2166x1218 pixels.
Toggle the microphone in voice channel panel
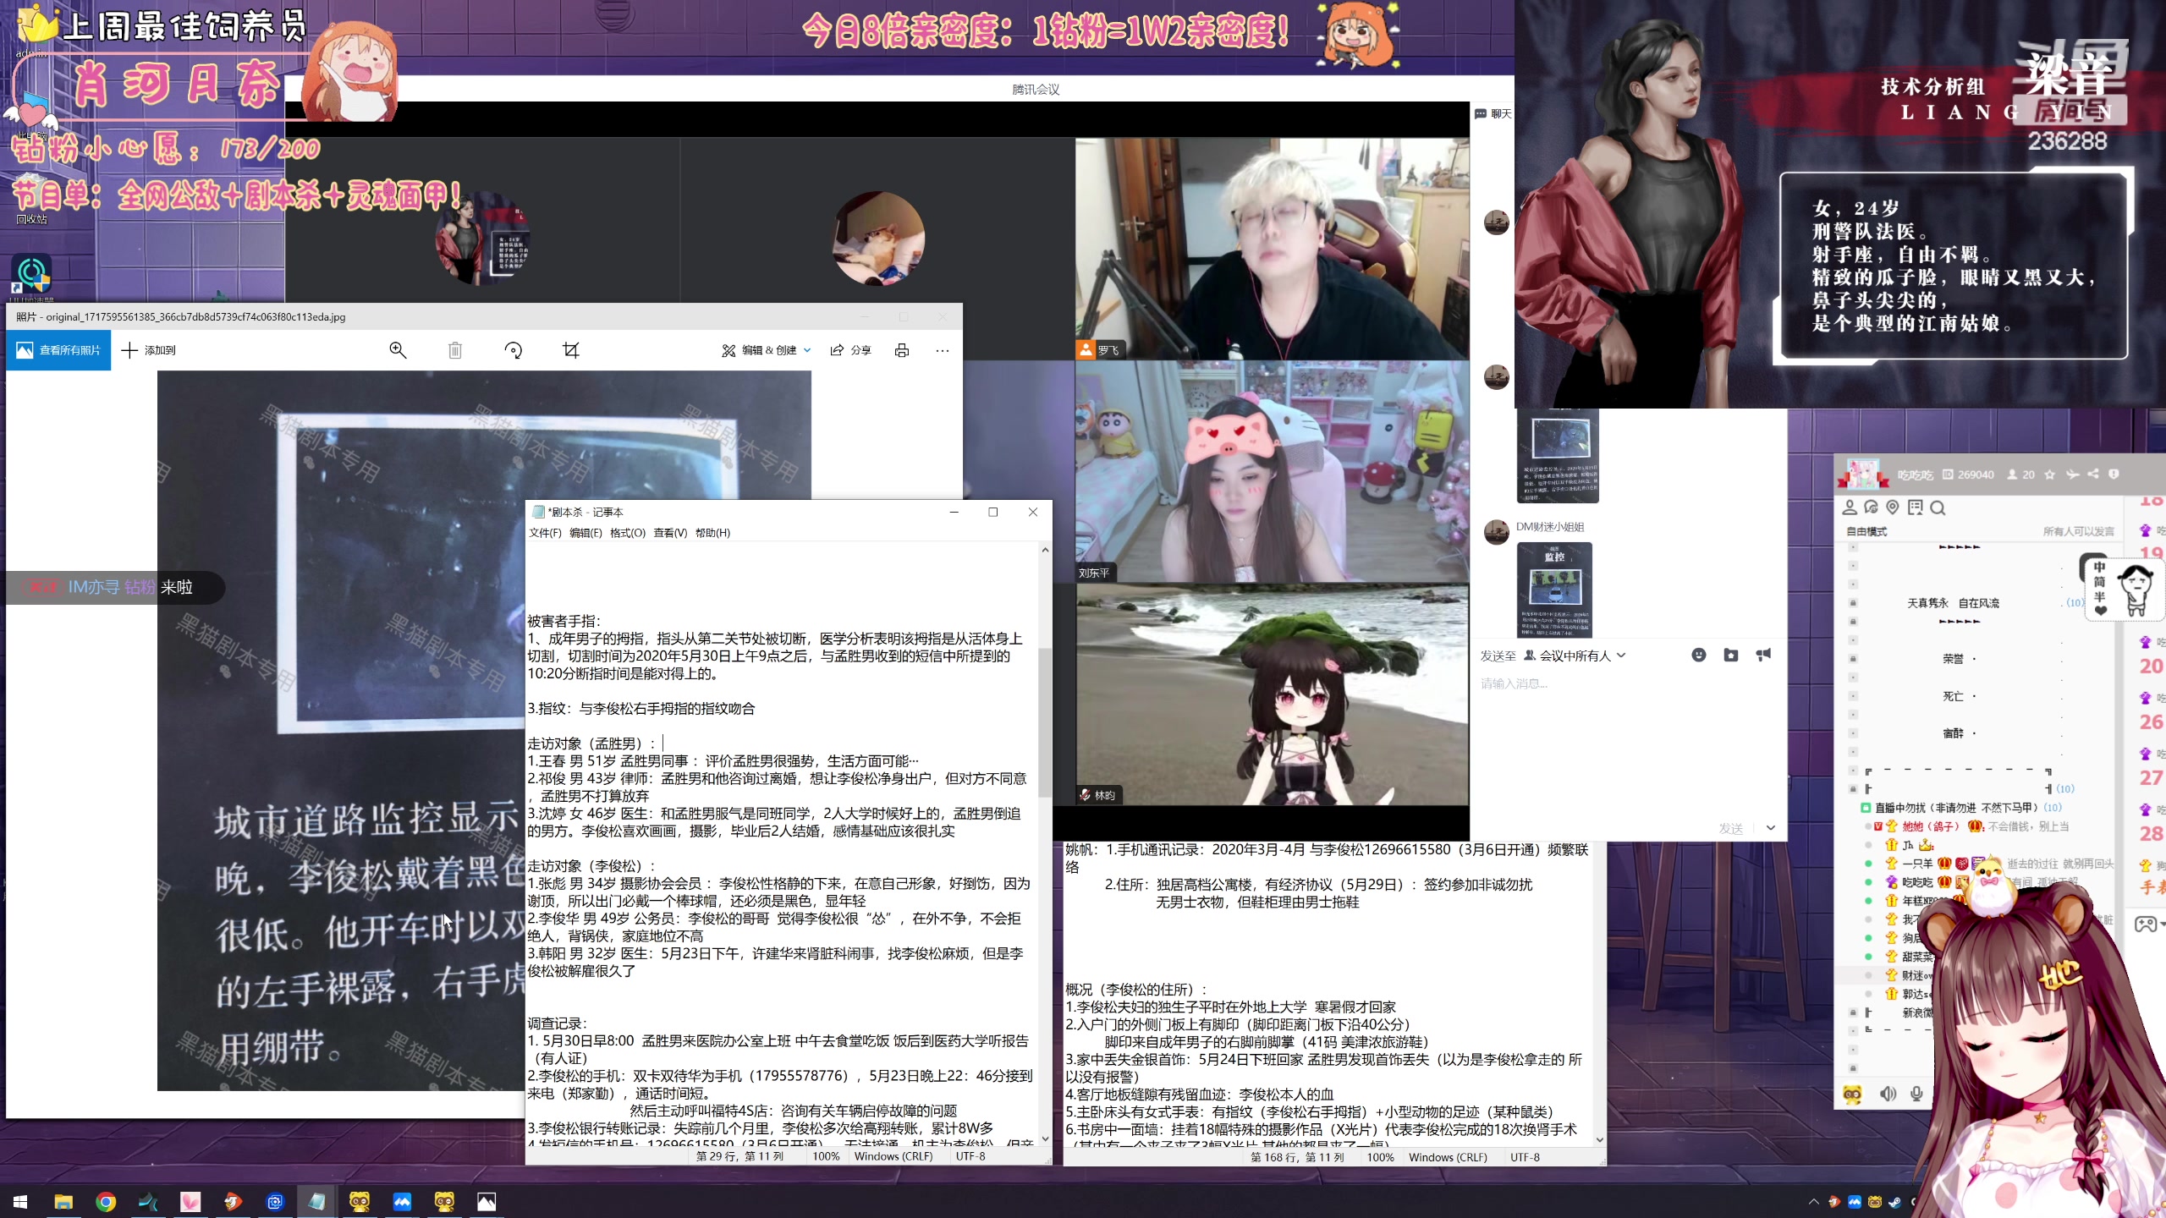pos(1917,1094)
